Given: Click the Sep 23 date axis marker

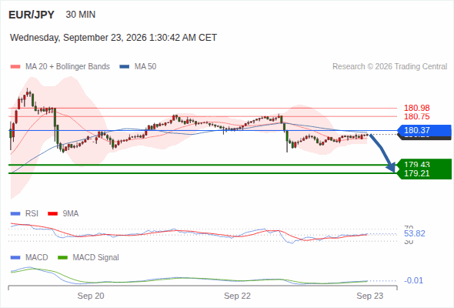Looking at the screenshot, I should (x=370, y=296).
